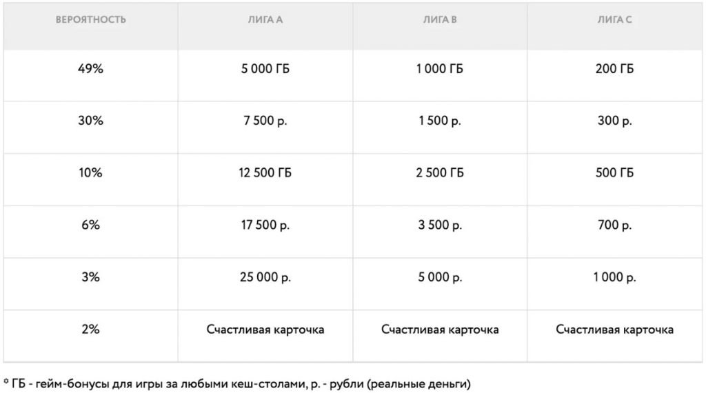
Task: Select the 6% probability cell
Action: (90, 225)
